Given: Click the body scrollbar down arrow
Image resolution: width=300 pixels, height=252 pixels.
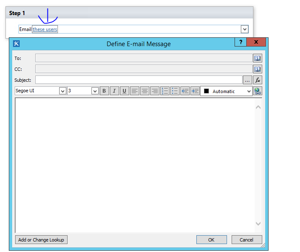Looking at the screenshot, I should pyautogui.click(x=258, y=223).
